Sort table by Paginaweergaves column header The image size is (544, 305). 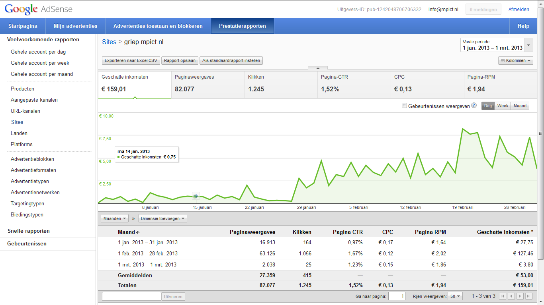(x=252, y=232)
